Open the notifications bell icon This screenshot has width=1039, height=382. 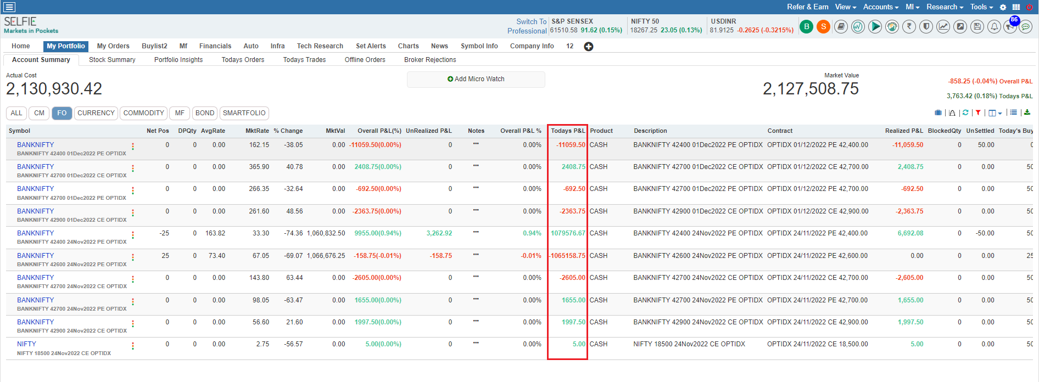tap(994, 26)
